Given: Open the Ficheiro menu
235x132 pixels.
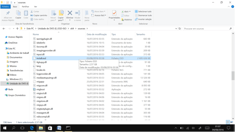Looking at the screenshot, I should point(5,6).
